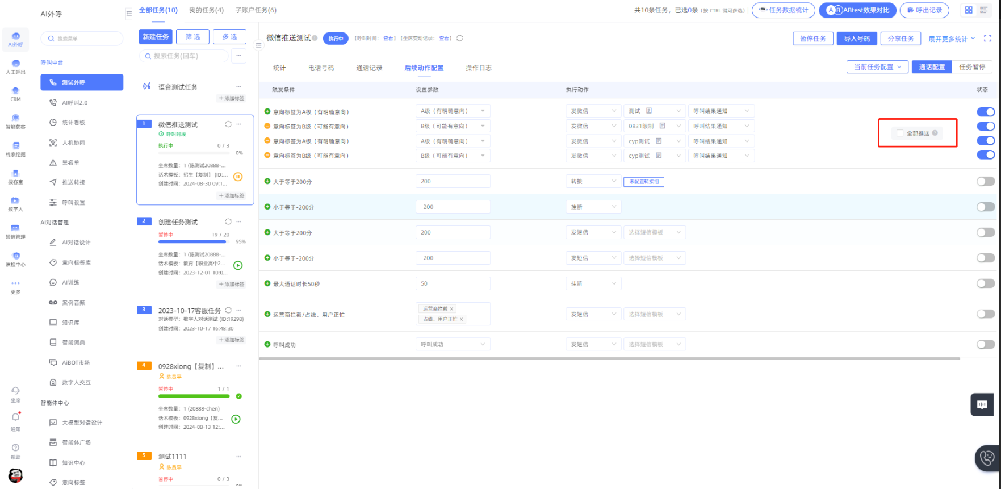
Task: Open the 呼叫成功 parameter dropdown
Action: 453,344
